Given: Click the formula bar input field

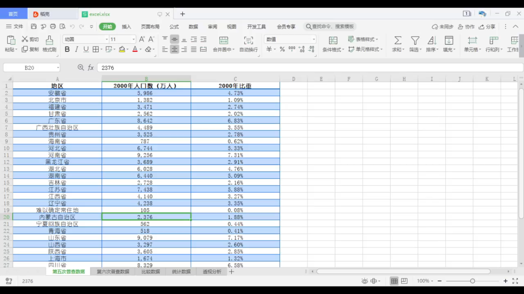Looking at the screenshot, I should tap(310, 68).
